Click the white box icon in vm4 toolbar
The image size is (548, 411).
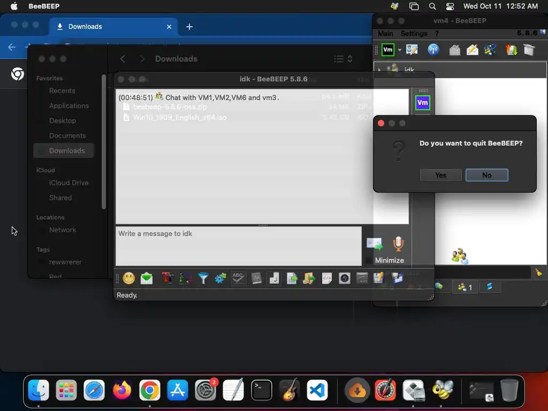[x=529, y=50]
